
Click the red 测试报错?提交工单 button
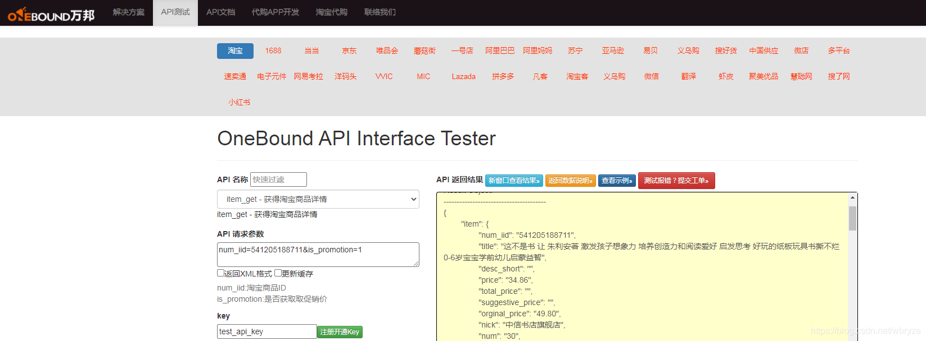pos(676,181)
